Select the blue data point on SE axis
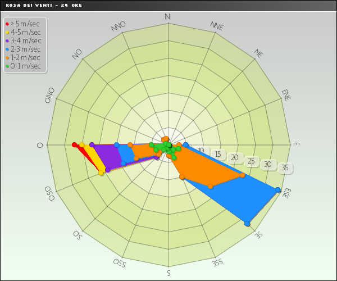 tap(247, 224)
